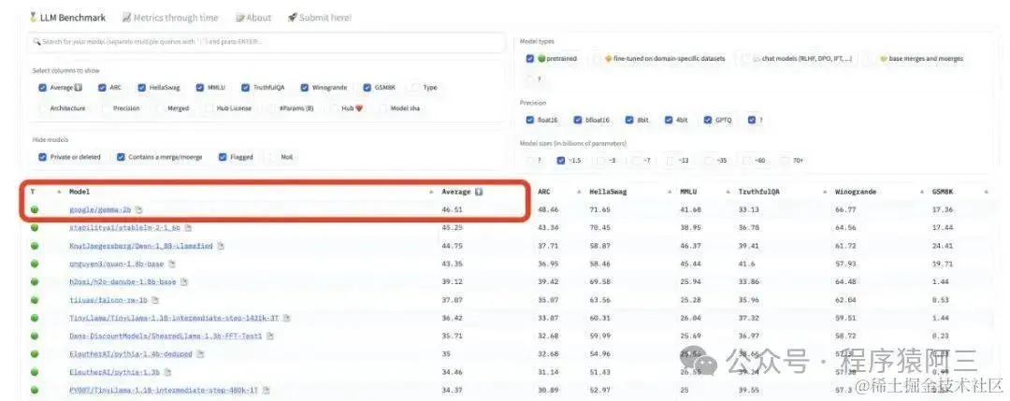1010x401 pixels.
Task: Check the ~7 model size filter
Action: coord(635,160)
